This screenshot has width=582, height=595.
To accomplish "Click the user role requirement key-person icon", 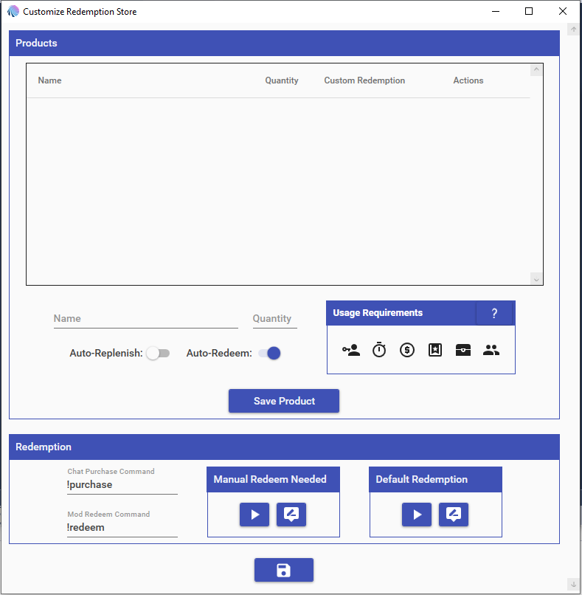I will click(x=351, y=351).
